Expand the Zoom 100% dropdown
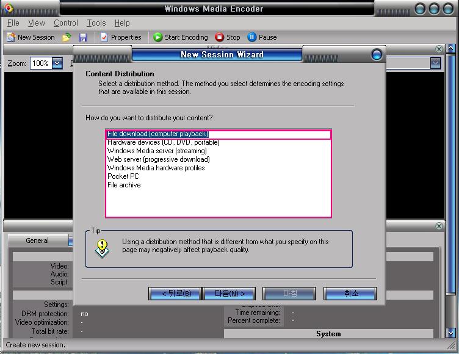The width and height of the screenshot is (459, 354). (57, 63)
